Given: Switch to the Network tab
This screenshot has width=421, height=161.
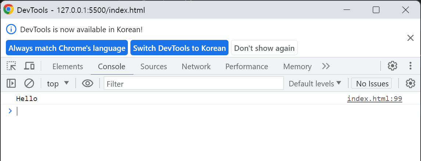Looking at the screenshot, I should 196,66.
